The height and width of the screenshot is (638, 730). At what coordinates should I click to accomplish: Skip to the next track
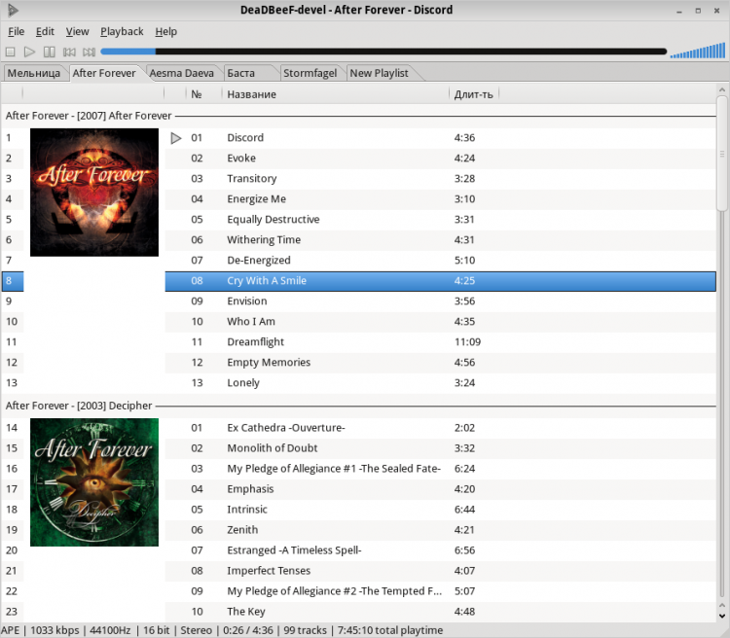pos(89,52)
